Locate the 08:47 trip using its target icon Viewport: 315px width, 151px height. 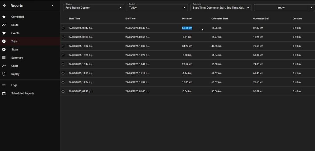pyautogui.click(x=63, y=28)
